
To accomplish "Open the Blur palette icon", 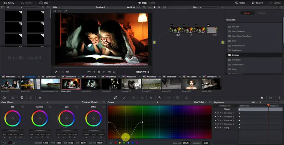I will coord(151,98).
